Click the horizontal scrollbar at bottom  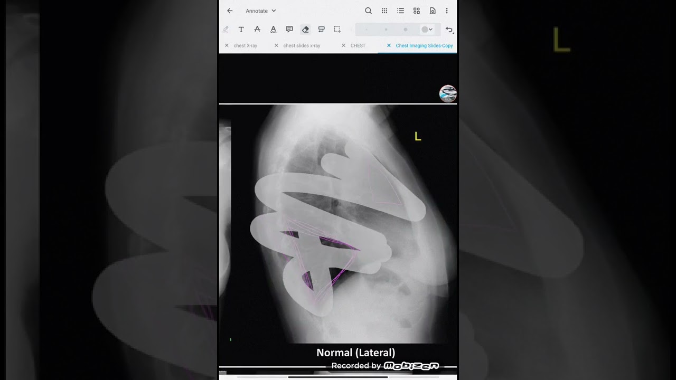tap(338, 377)
